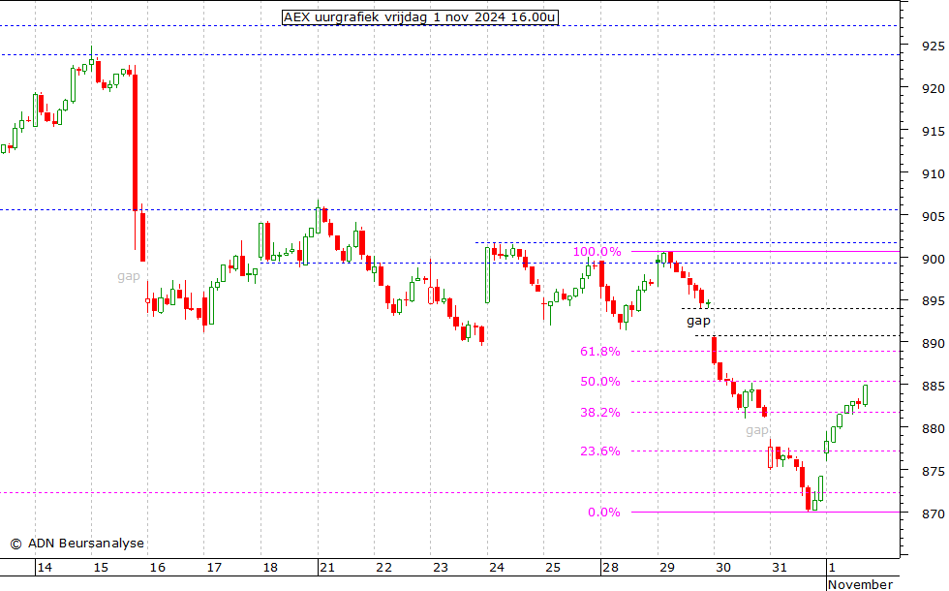Click the 'November' month label
949x591 pixels.
pos(860,584)
